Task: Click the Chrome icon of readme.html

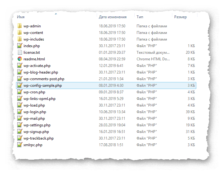Action: [x=20, y=59]
